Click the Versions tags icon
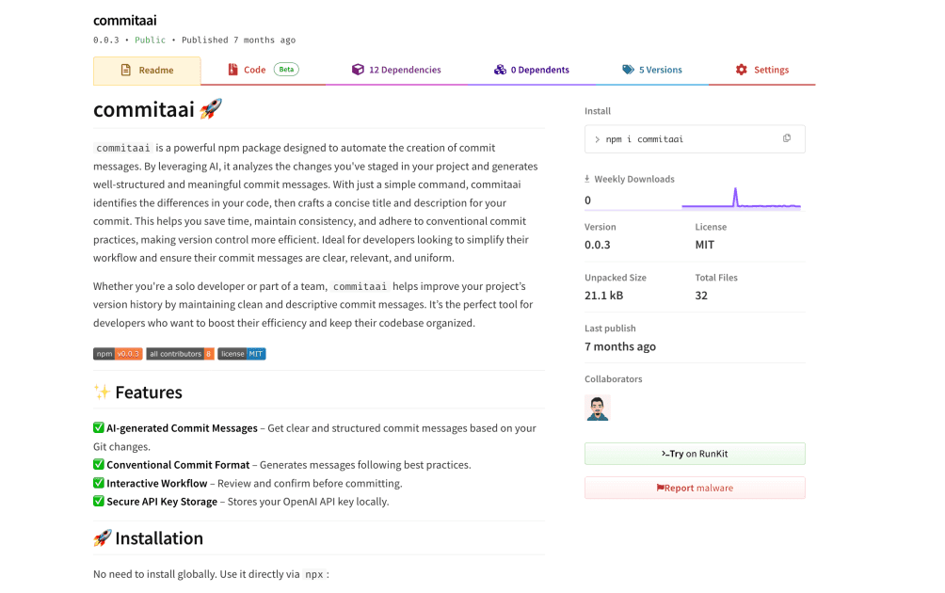945x593 pixels. click(x=628, y=70)
